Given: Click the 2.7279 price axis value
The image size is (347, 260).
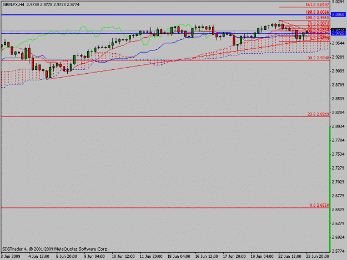Looking at the screenshot, I should pos(338,168).
